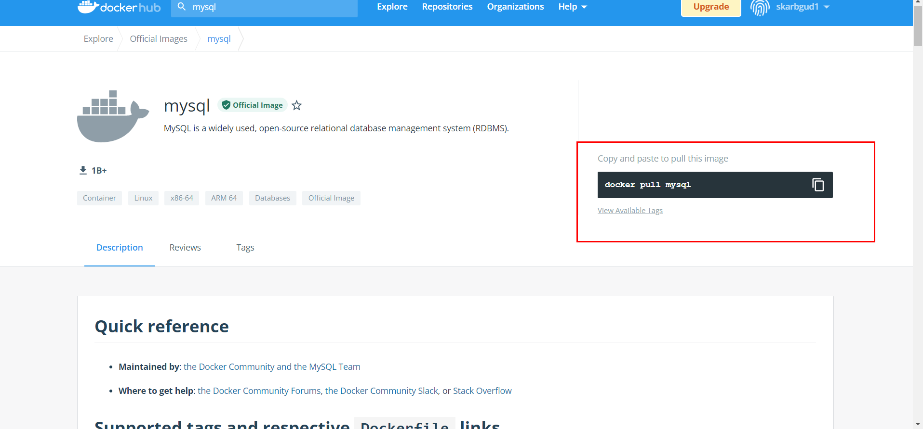This screenshot has height=429, width=923.
Task: Open the Repositories nav item
Action: coord(447,7)
